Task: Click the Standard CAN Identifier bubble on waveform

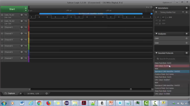Action: tap(91, 14)
